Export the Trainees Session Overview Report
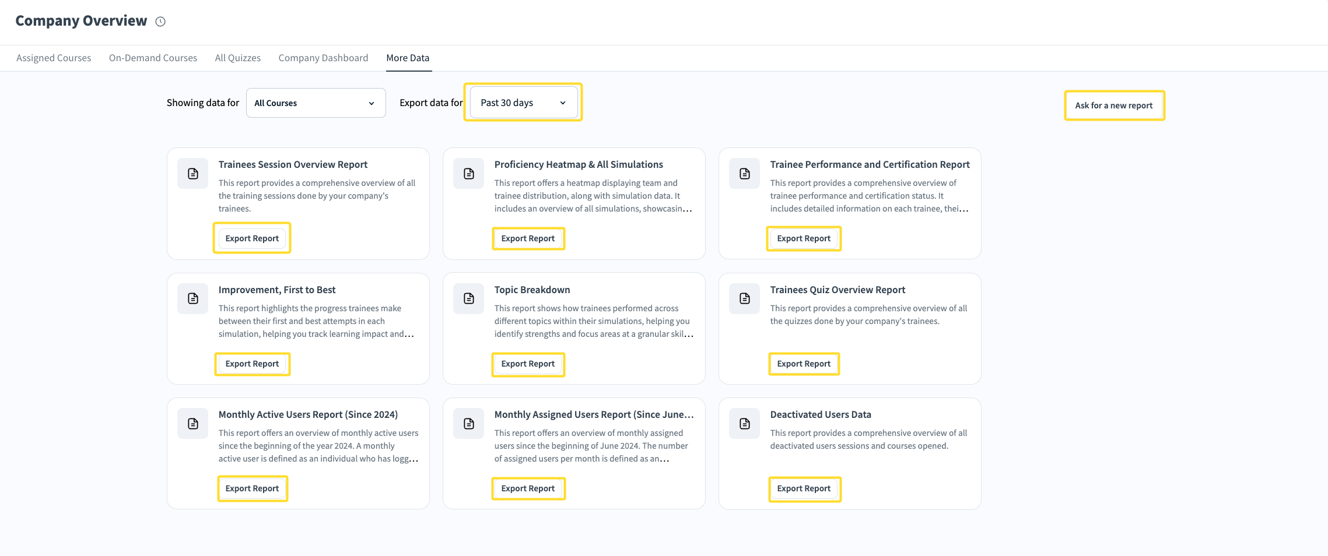Image resolution: width=1328 pixels, height=556 pixels. pos(252,238)
